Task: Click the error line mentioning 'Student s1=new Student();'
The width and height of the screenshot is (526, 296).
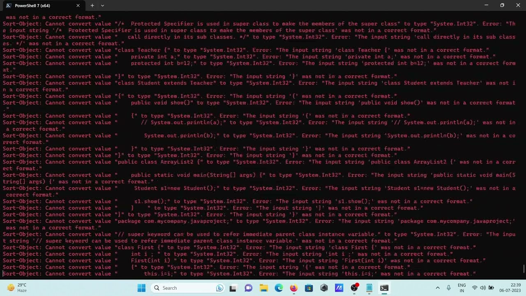Action: pyautogui.click(x=259, y=192)
